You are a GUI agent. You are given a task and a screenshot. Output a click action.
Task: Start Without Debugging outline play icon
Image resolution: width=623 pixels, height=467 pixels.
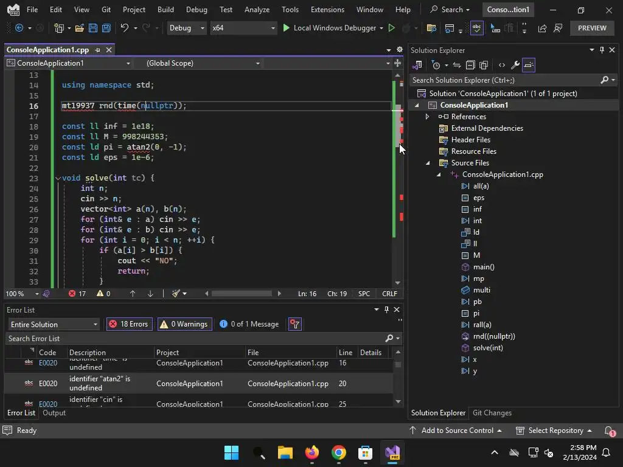(x=391, y=28)
